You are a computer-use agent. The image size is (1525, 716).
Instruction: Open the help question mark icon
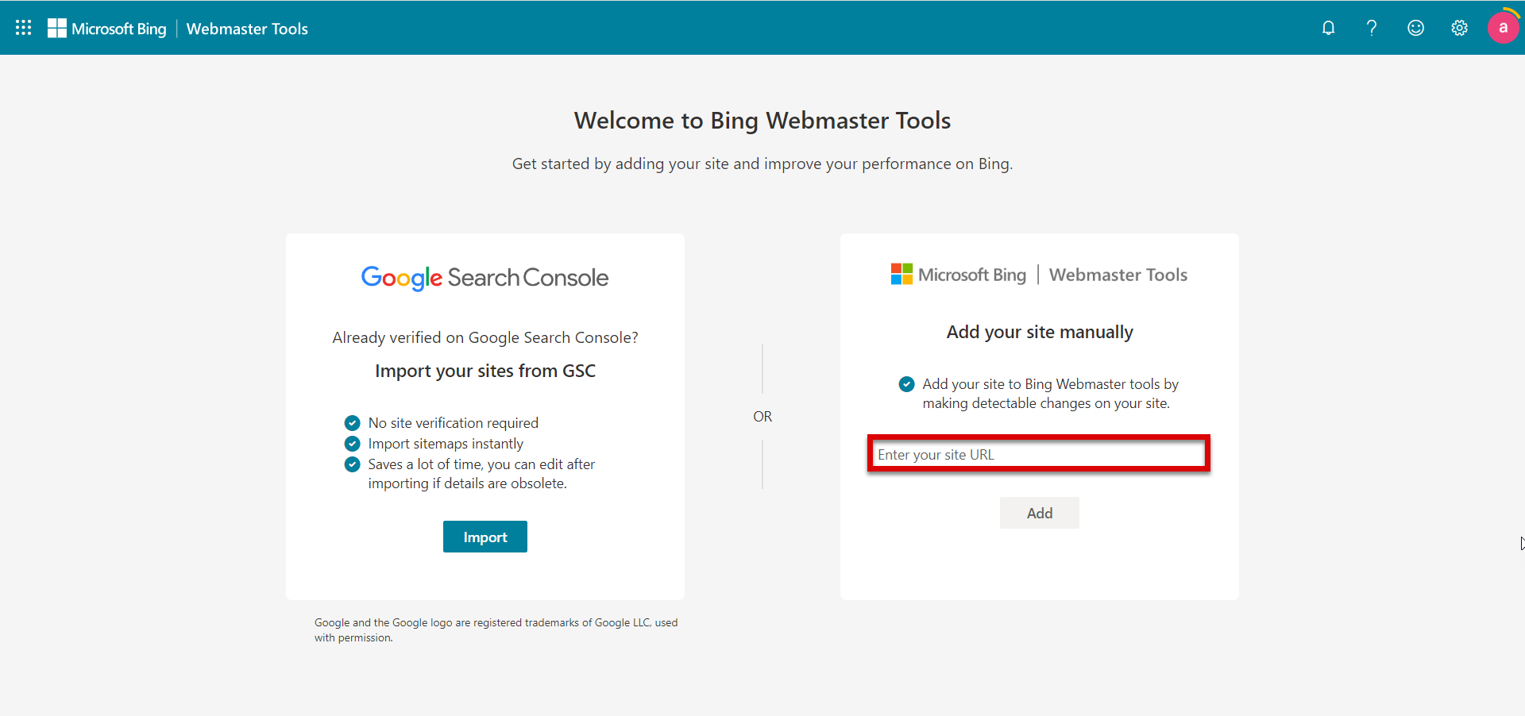(x=1372, y=28)
